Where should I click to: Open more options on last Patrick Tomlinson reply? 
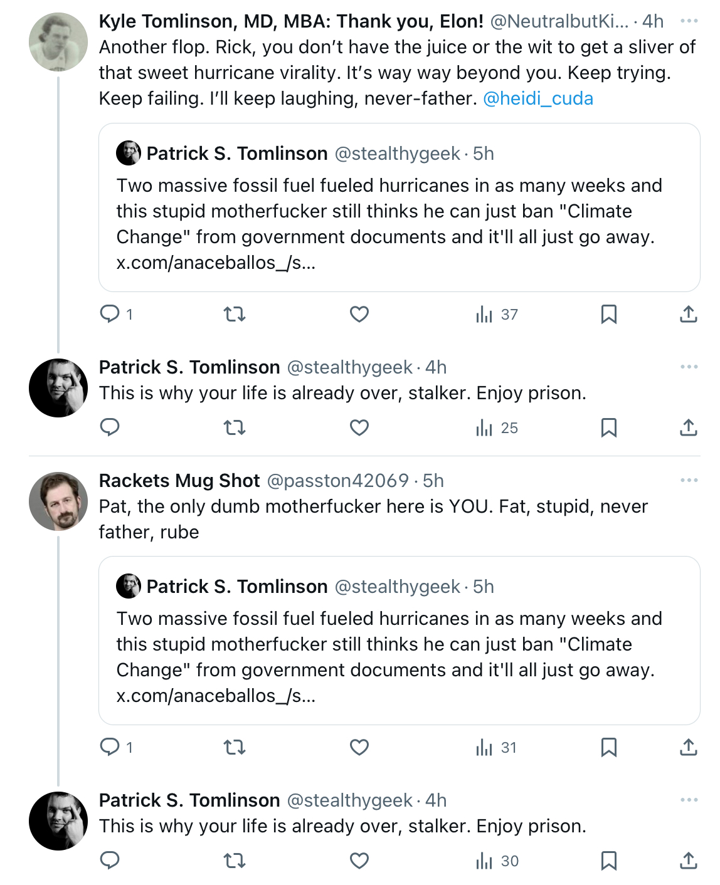pos(689,800)
